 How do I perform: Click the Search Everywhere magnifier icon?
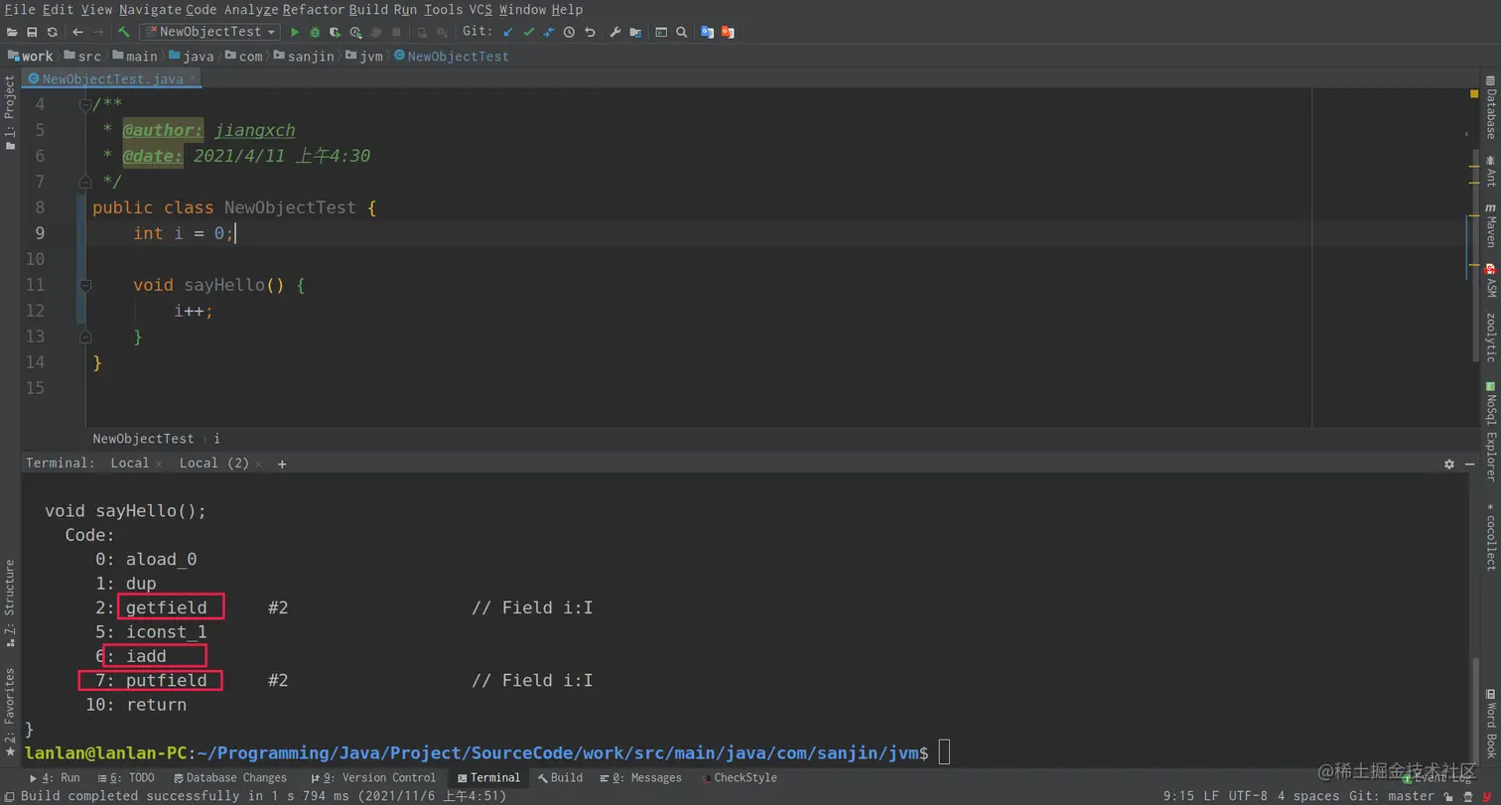(682, 32)
